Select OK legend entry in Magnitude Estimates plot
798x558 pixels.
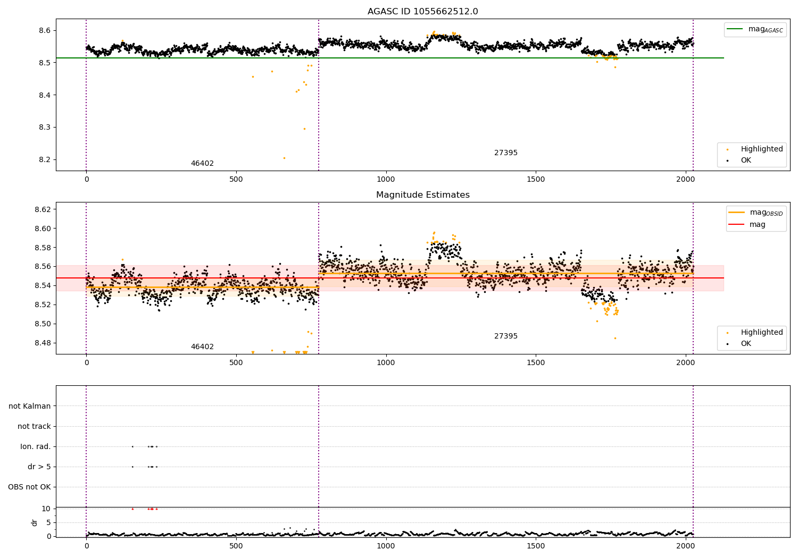click(746, 344)
